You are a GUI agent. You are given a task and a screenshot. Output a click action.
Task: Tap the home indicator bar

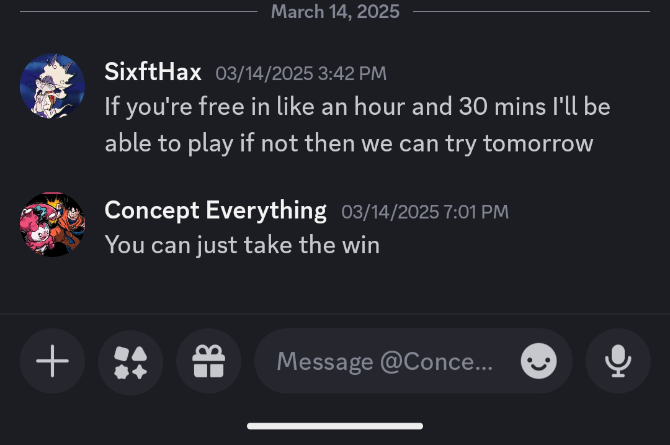(x=335, y=426)
